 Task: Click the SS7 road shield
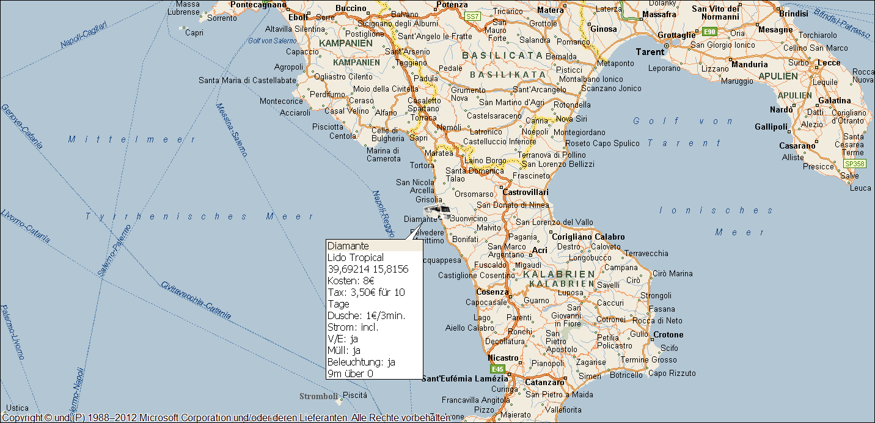[472, 16]
